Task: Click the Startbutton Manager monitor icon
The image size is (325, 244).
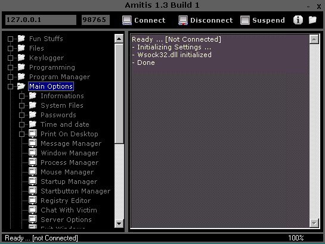Action: tap(33, 191)
